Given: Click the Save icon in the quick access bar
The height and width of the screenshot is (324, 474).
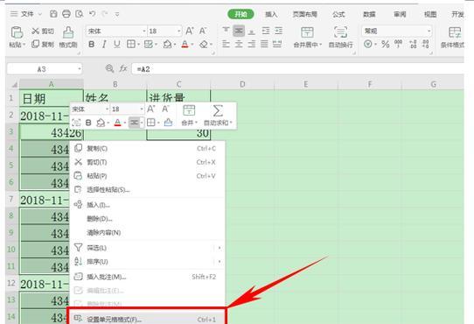Looking at the screenshot, I should [53, 14].
